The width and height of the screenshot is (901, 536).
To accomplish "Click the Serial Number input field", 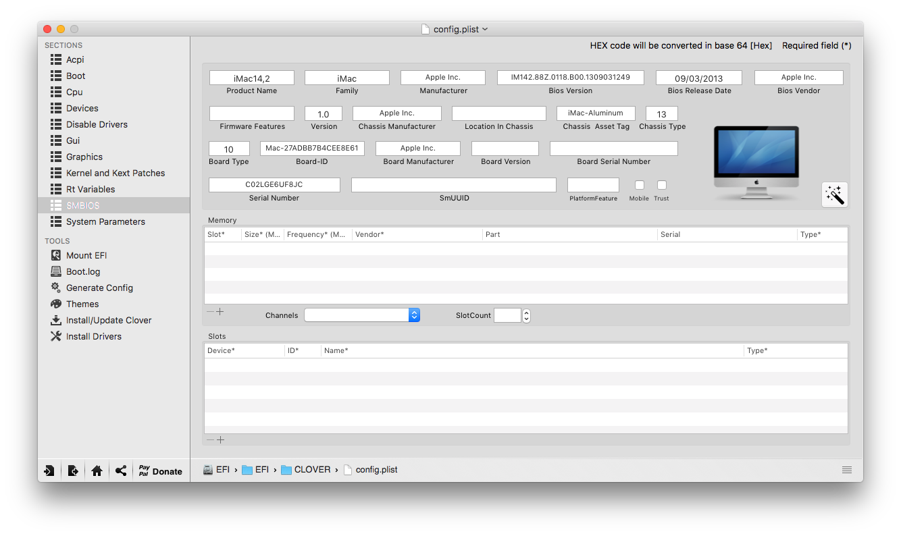I will click(x=274, y=185).
